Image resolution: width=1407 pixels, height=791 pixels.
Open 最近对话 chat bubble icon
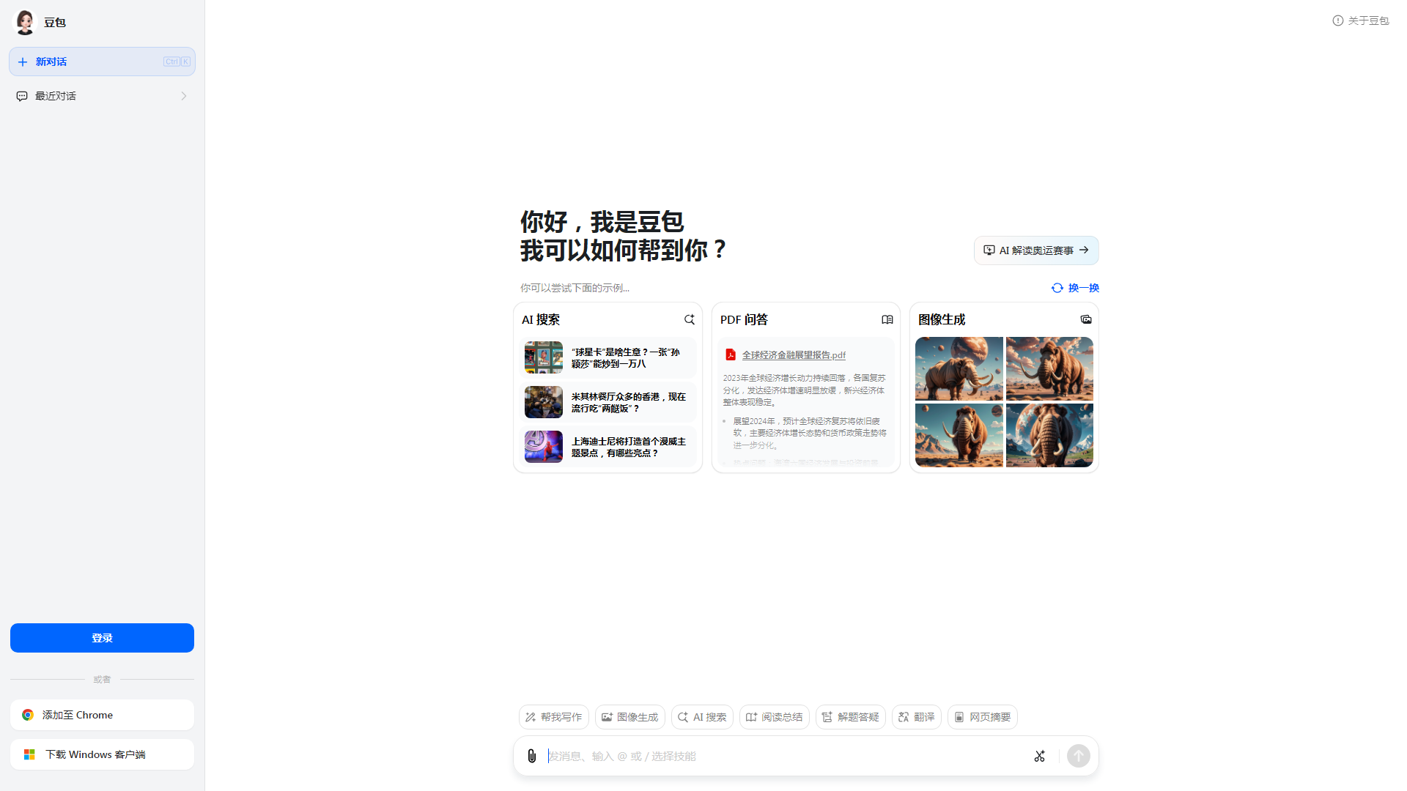point(22,96)
